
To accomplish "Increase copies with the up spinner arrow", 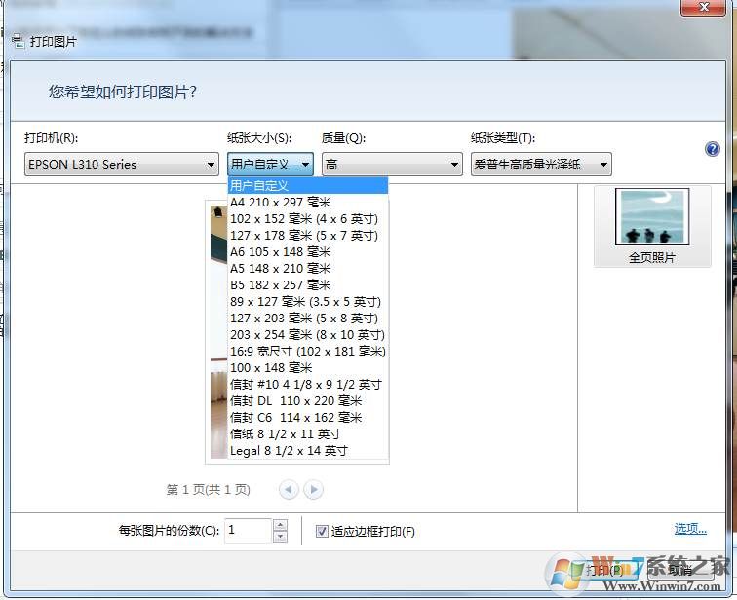I will [x=280, y=524].
